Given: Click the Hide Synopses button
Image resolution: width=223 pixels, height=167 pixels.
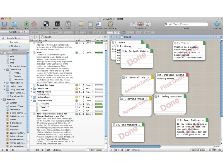Looking at the screenshot, I should [x=95, y=150].
